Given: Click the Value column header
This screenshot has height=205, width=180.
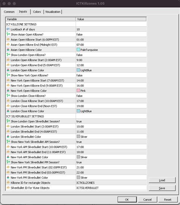Looking at the screenshot, I should pos(111,19).
